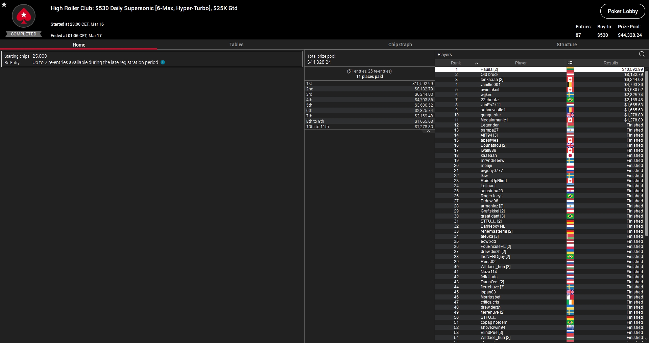Viewport: 649px width, 343px height.
Task: Select player row BlindPue [3]
Action: pyautogui.click(x=540, y=333)
